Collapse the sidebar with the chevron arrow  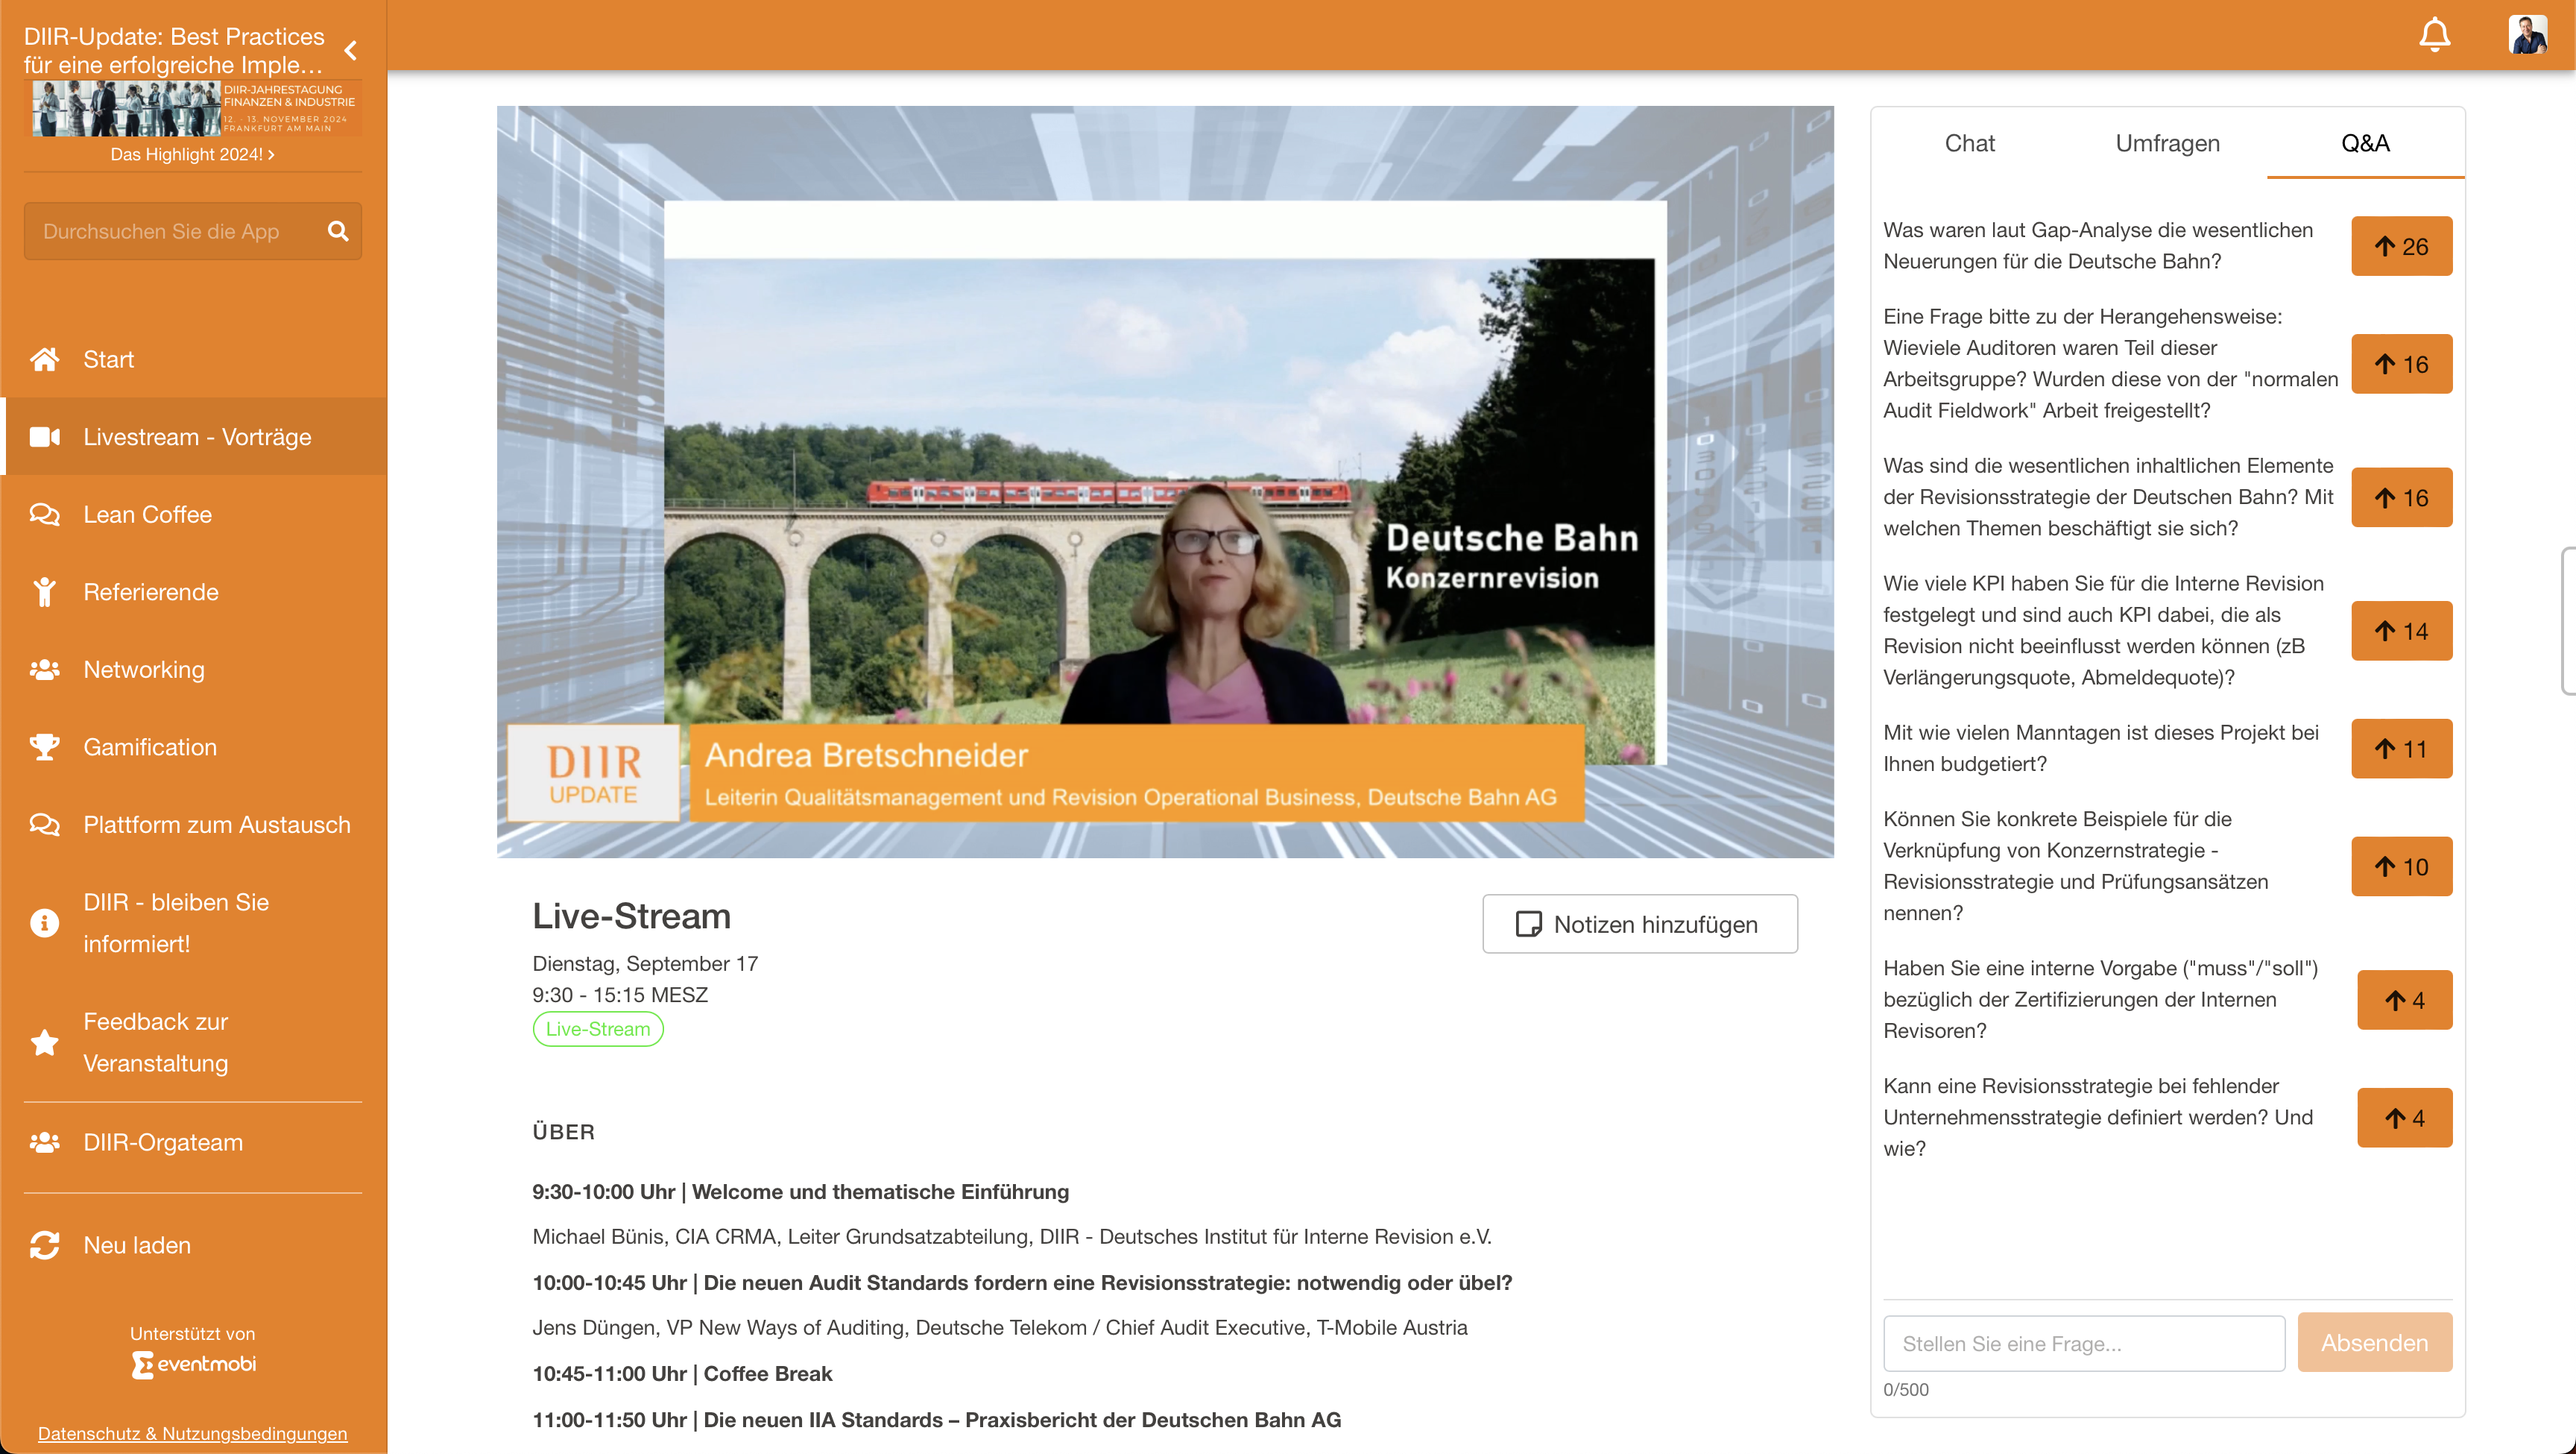tap(350, 50)
